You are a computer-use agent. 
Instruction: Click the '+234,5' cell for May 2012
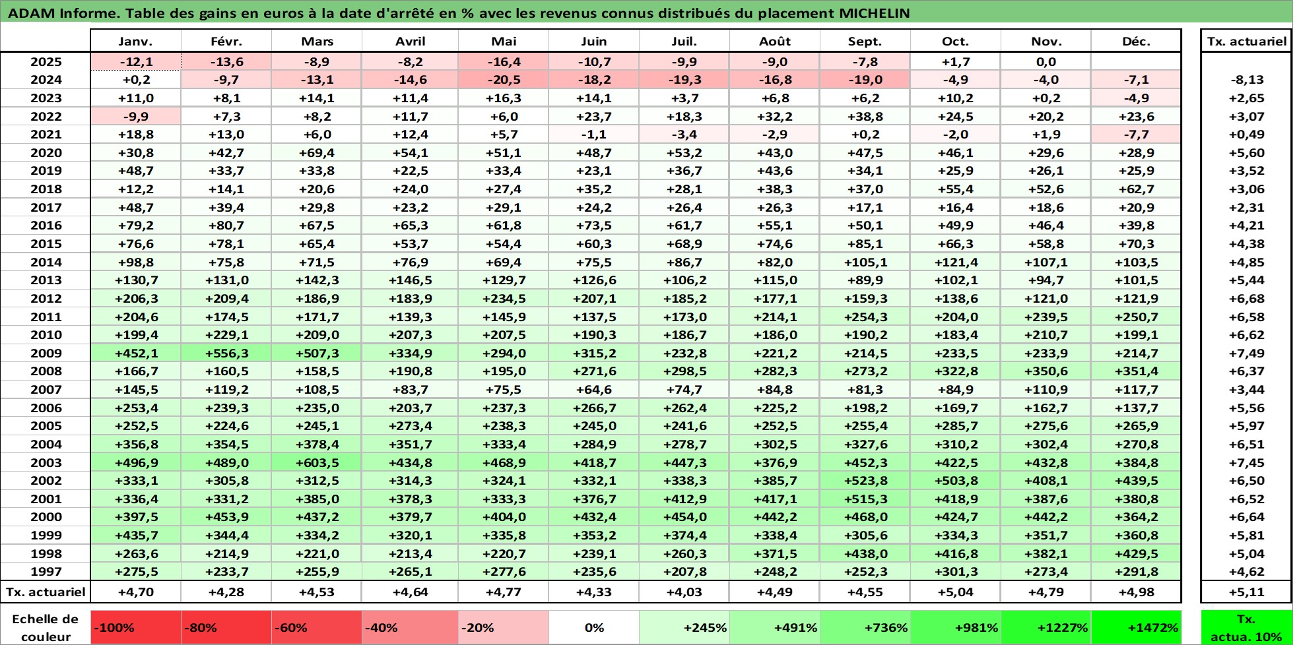[x=504, y=298]
